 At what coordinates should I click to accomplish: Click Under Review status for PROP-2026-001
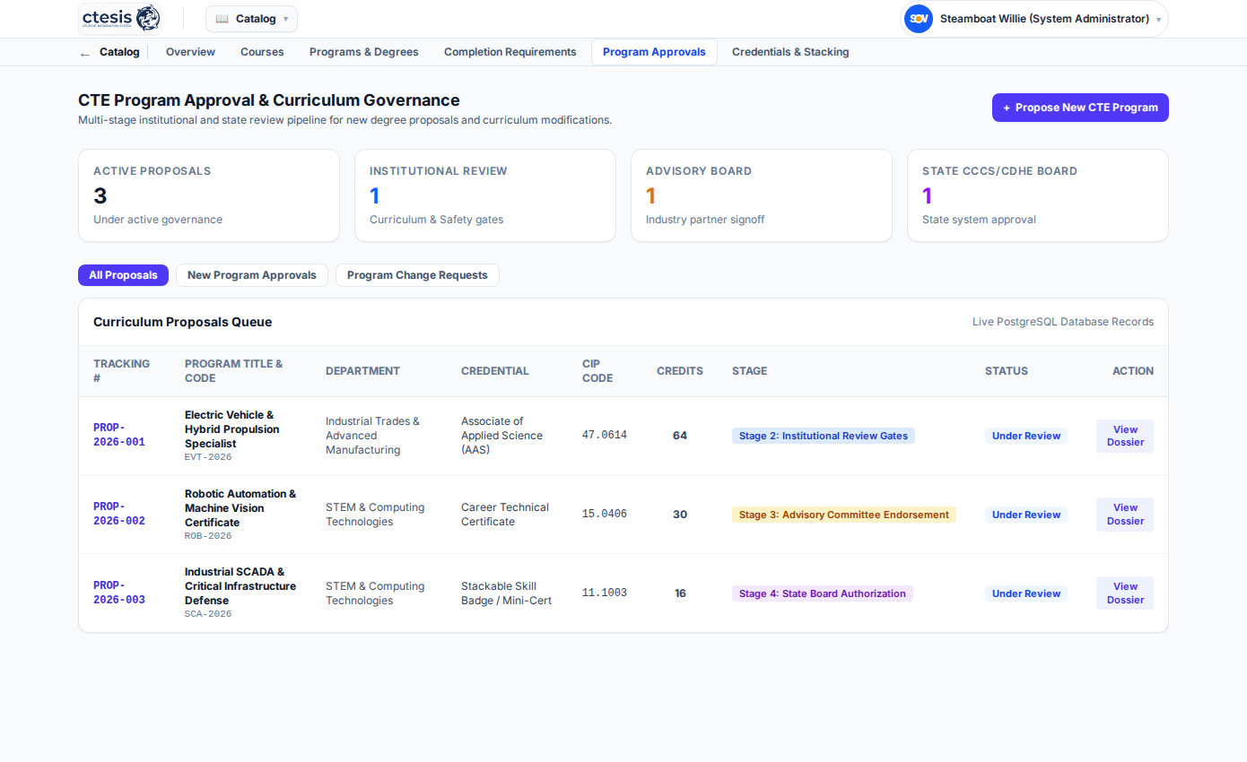[x=1026, y=436]
